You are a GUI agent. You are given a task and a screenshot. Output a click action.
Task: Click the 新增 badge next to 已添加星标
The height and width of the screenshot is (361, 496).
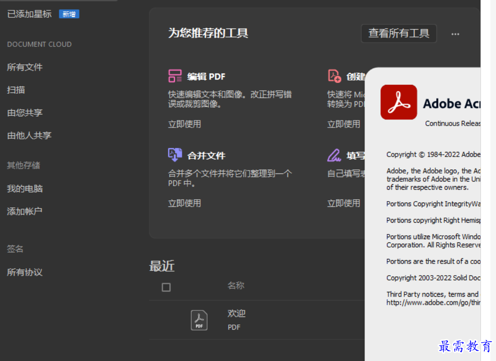click(x=69, y=14)
